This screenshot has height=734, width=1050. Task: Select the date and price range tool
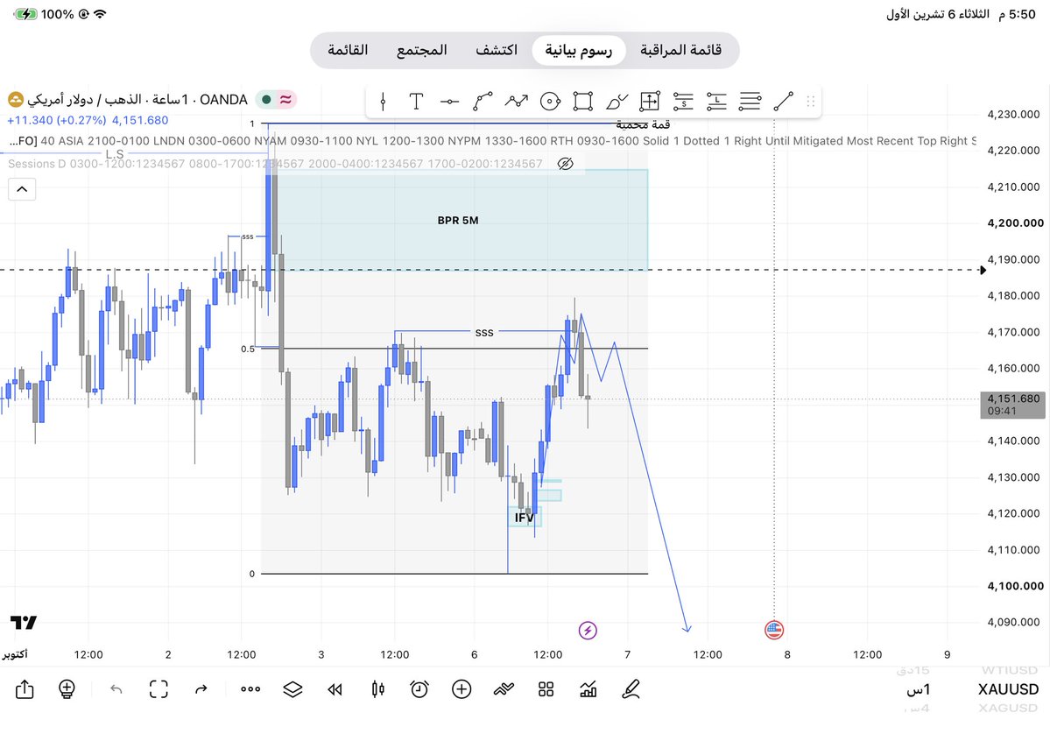click(x=650, y=102)
